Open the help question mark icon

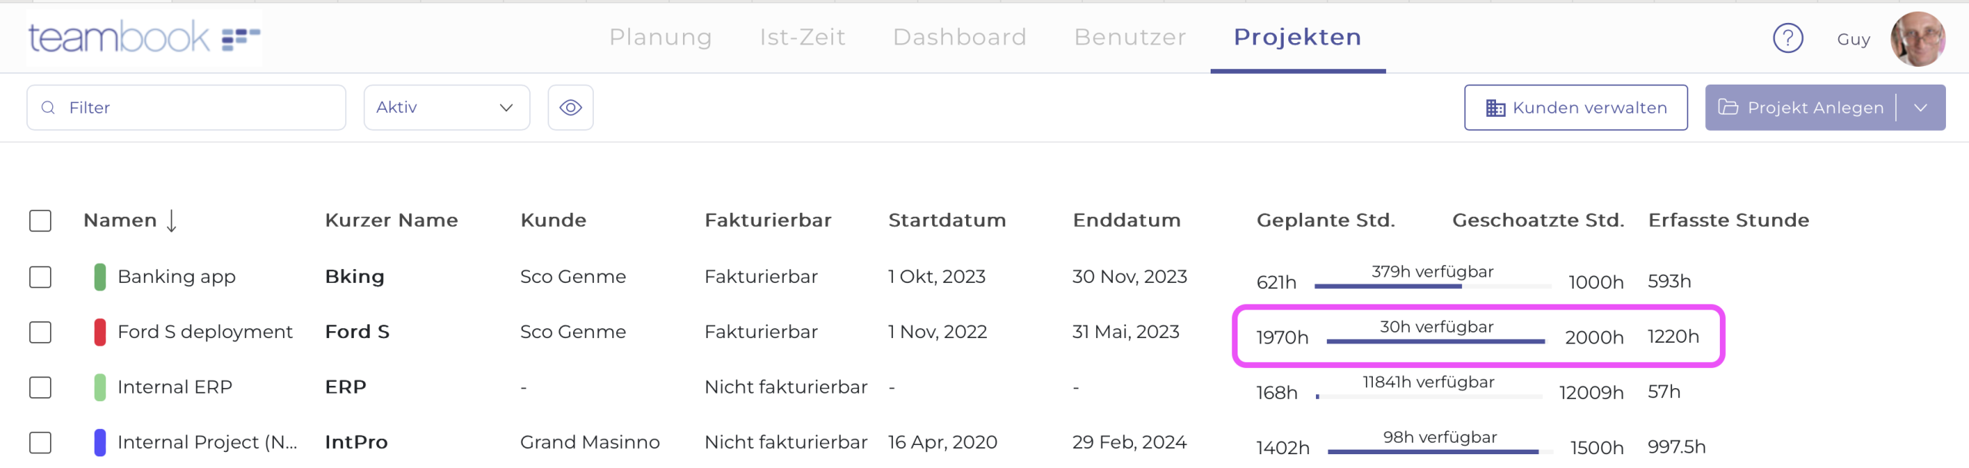1787,38
